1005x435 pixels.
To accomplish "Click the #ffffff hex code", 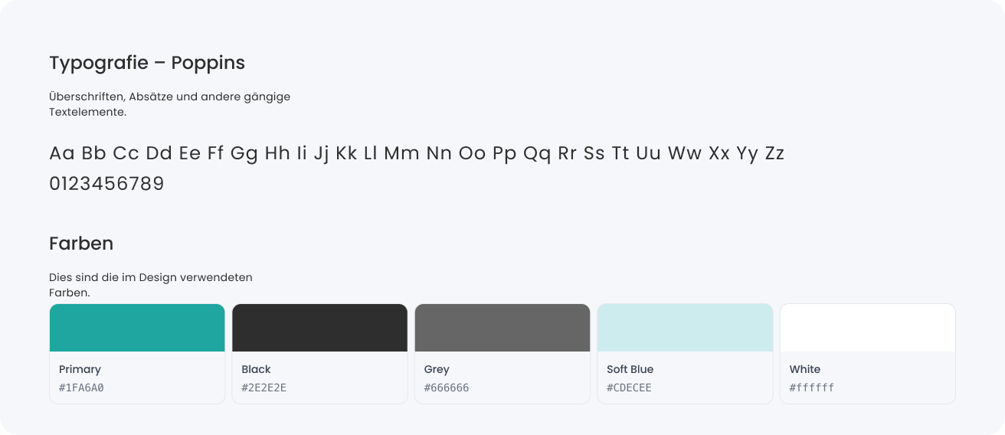I will tap(812, 388).
